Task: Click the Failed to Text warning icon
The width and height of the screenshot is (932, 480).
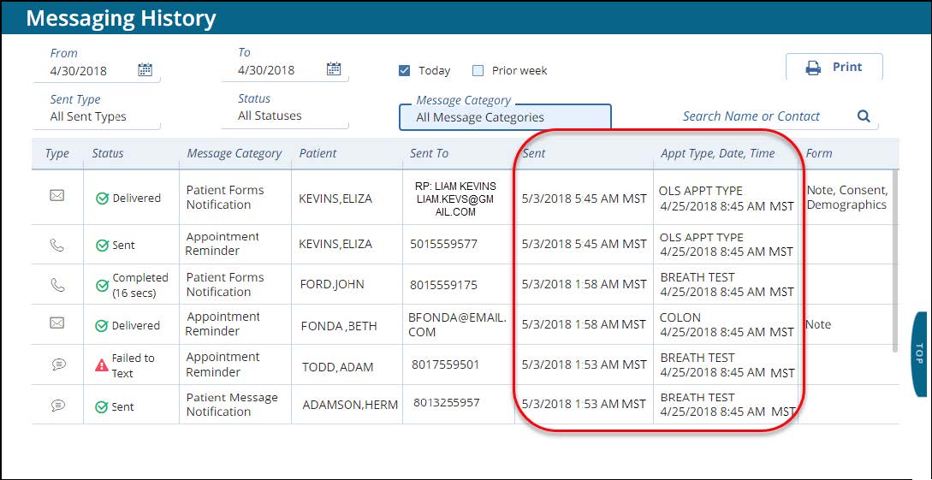Action: pos(102,365)
